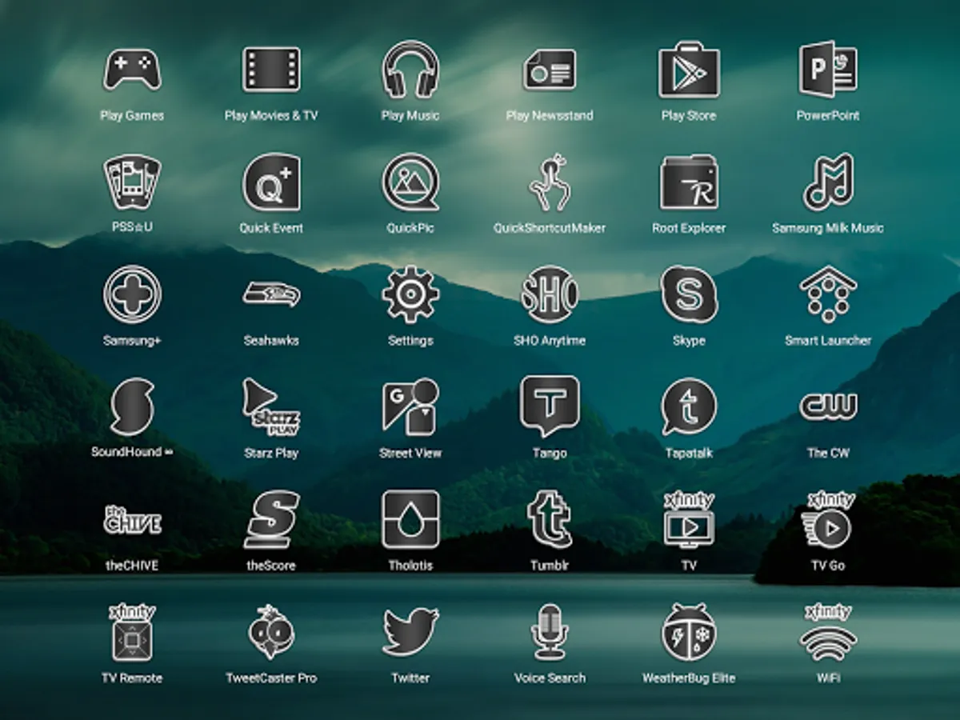Open WeatherBug Elite app icon
Image resolution: width=960 pixels, height=720 pixels.
(x=689, y=633)
